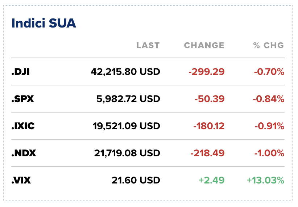
Task: Click the SPX last price 5,982.72 USD
Action: (128, 99)
